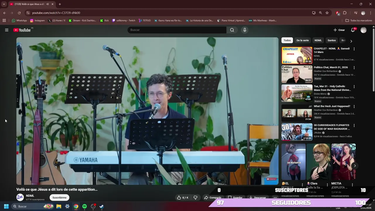
Task: Open Todos los marcadores folder
Action: tap(359, 21)
